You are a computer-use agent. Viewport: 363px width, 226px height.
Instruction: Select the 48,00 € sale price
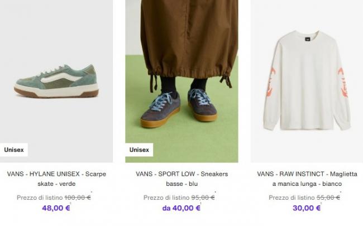coord(56,208)
